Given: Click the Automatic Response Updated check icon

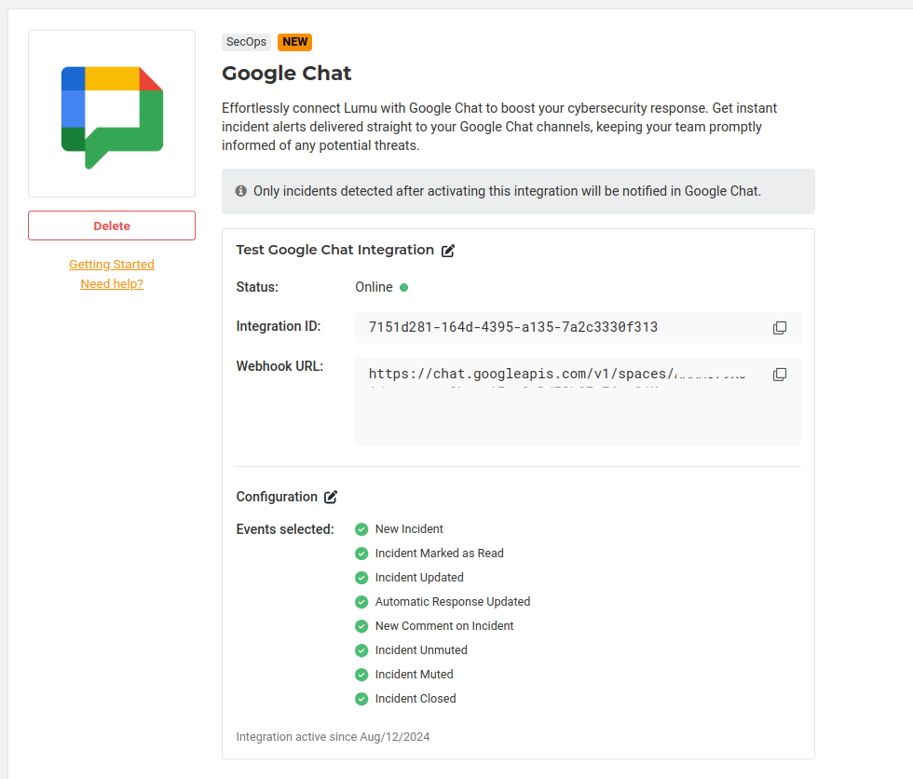Looking at the screenshot, I should pyautogui.click(x=361, y=602).
